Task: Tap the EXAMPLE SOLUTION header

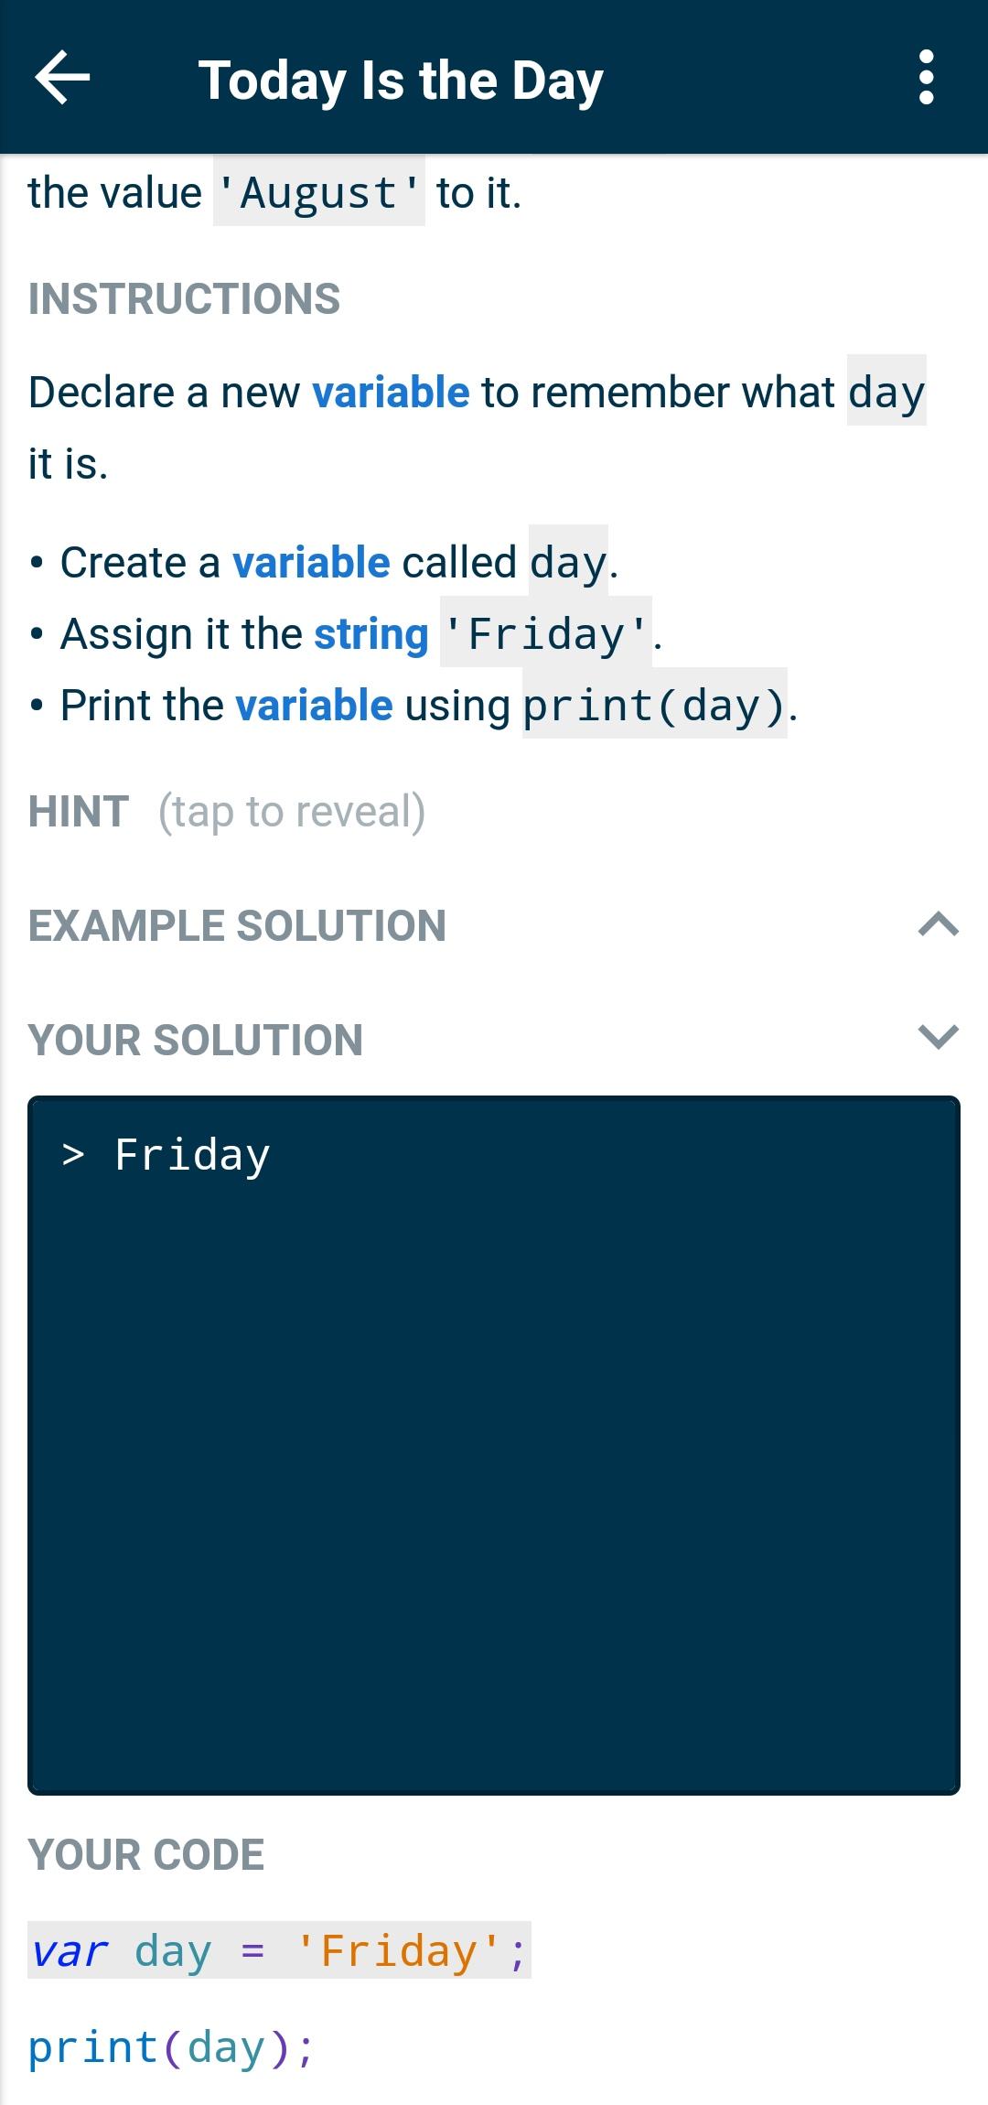Action: pos(237,925)
